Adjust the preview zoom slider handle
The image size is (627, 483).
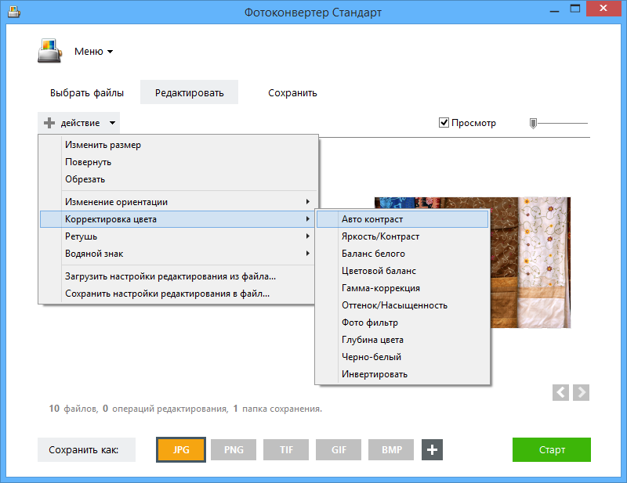(x=533, y=123)
